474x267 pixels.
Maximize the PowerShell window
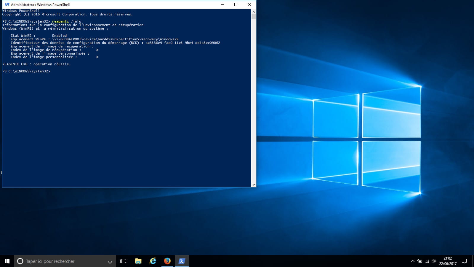coord(236,4)
